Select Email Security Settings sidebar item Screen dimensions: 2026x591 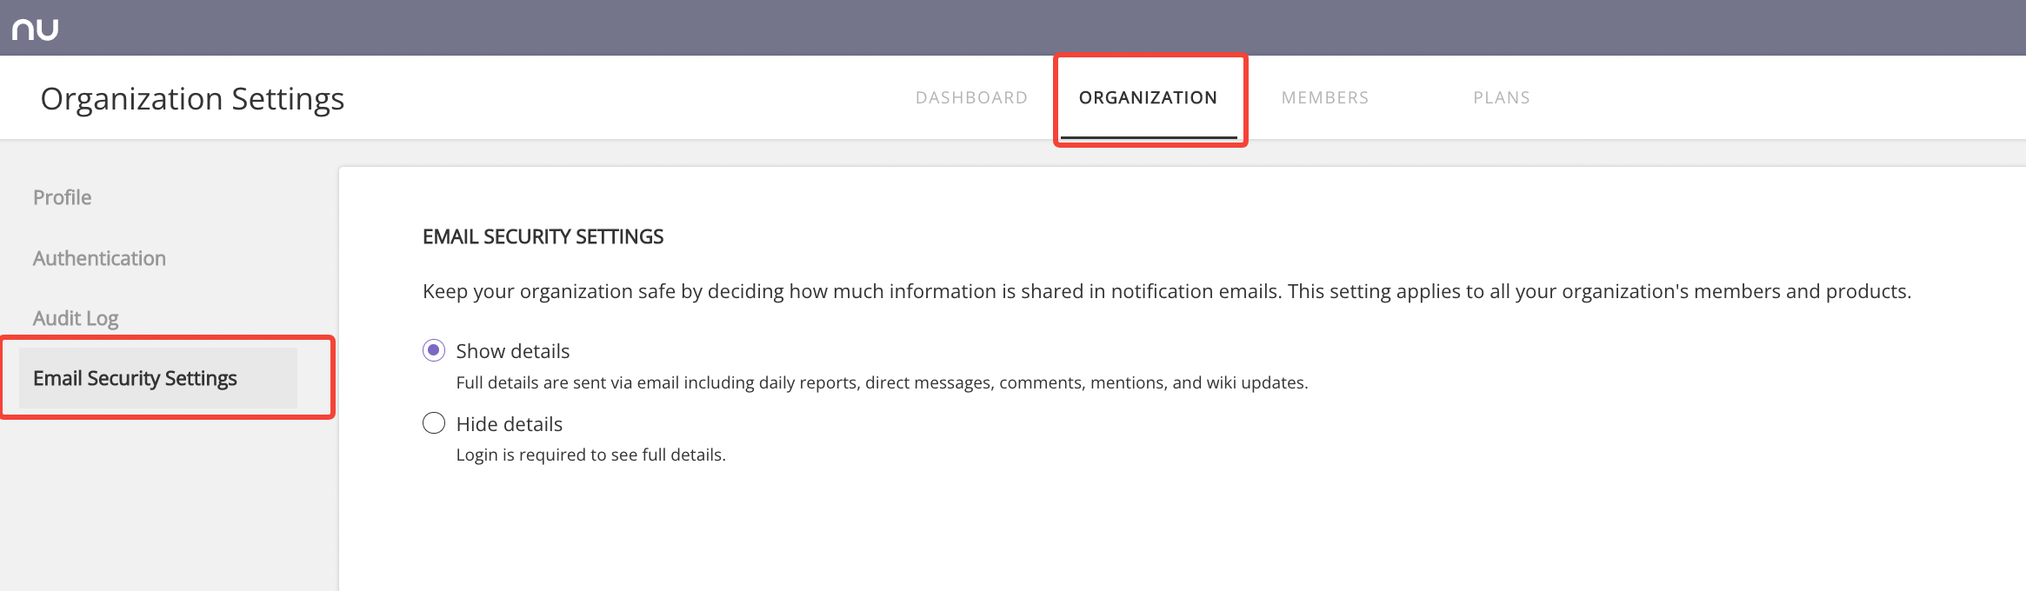(x=158, y=378)
